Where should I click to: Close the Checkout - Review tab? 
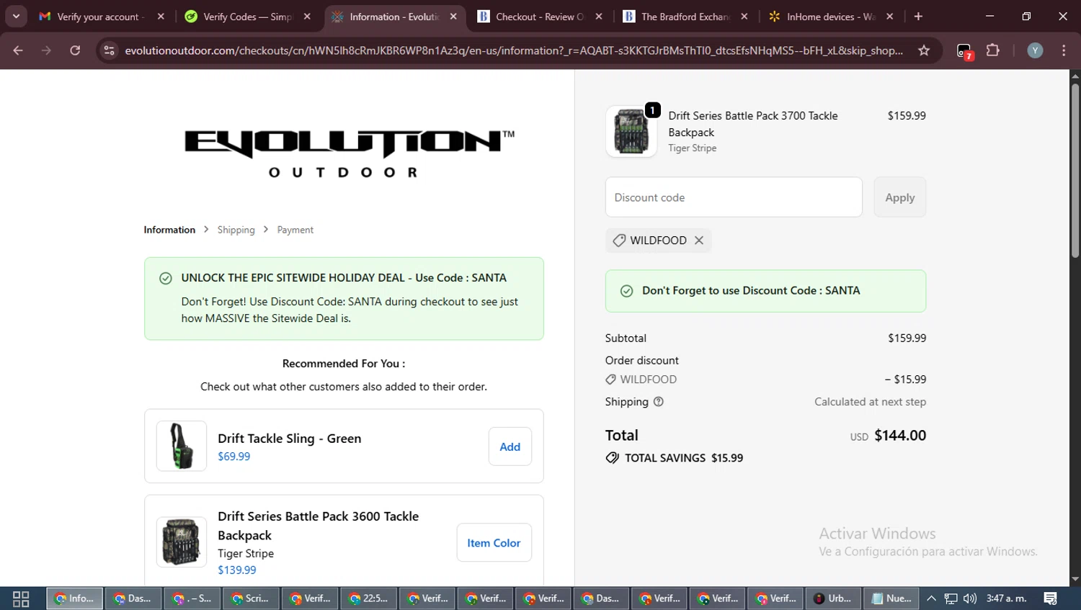pyautogui.click(x=599, y=17)
